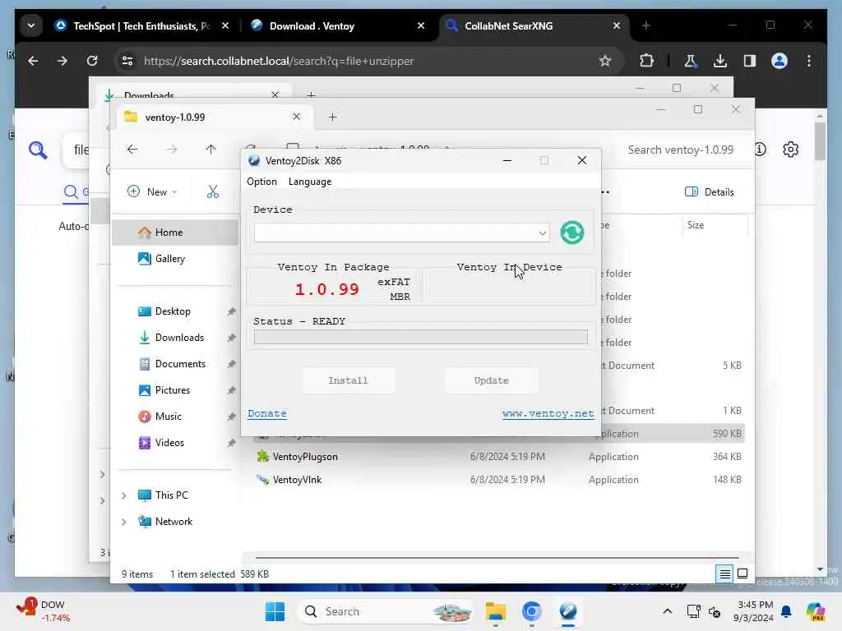Select This PC in Explorer sidebar
The height and width of the screenshot is (631, 842).
coord(171,495)
